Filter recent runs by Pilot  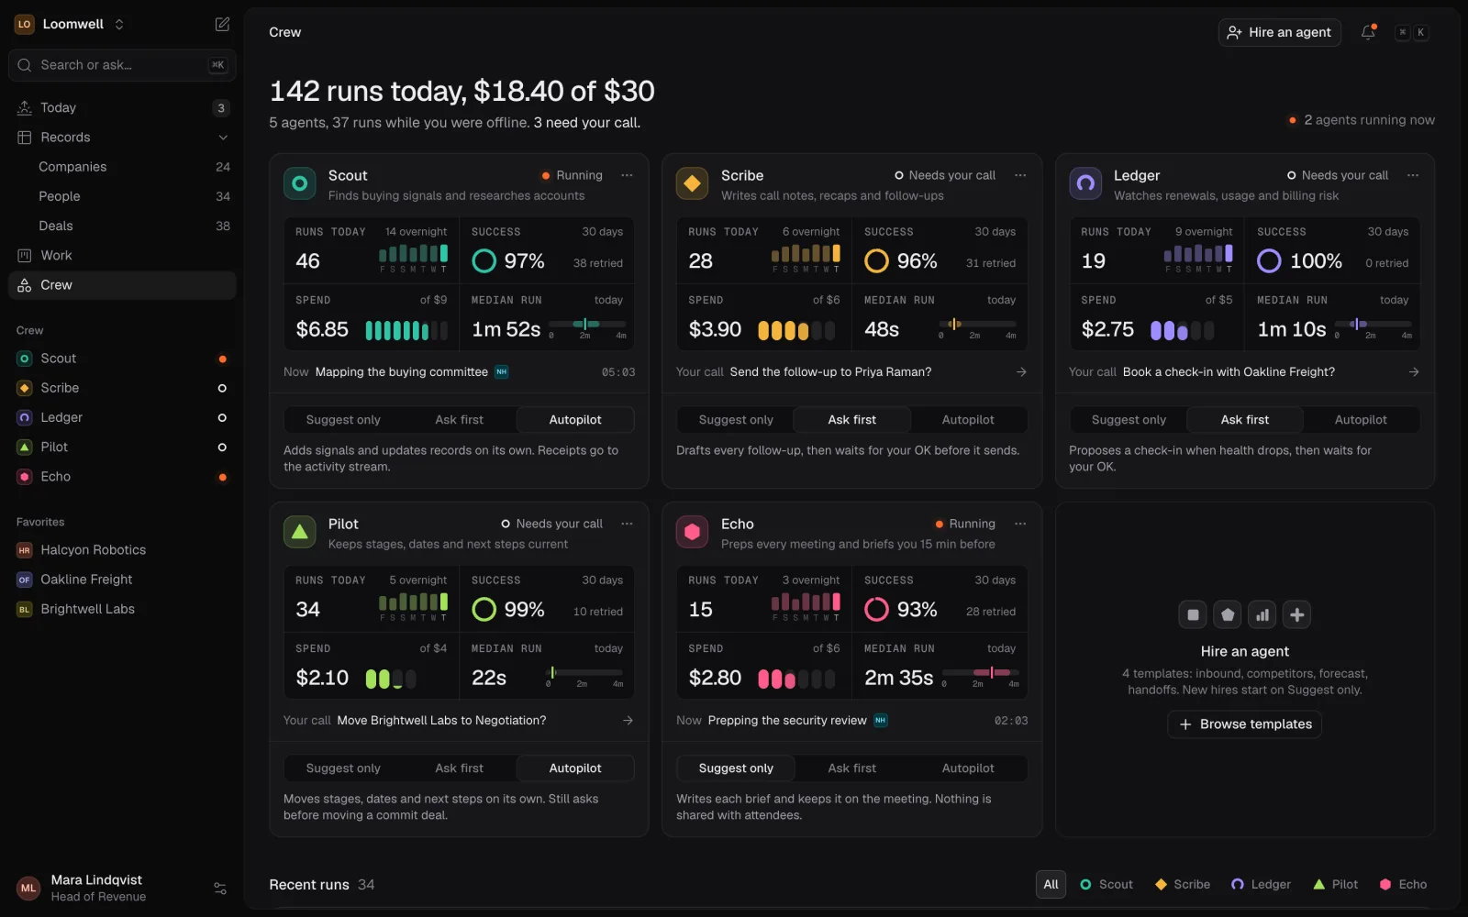(x=1336, y=884)
